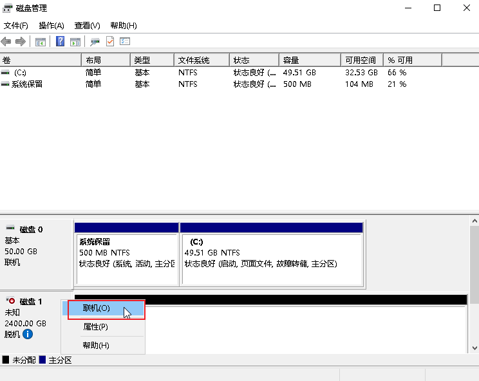
Task: Sort by the 容量 column header
Action: tap(310, 60)
